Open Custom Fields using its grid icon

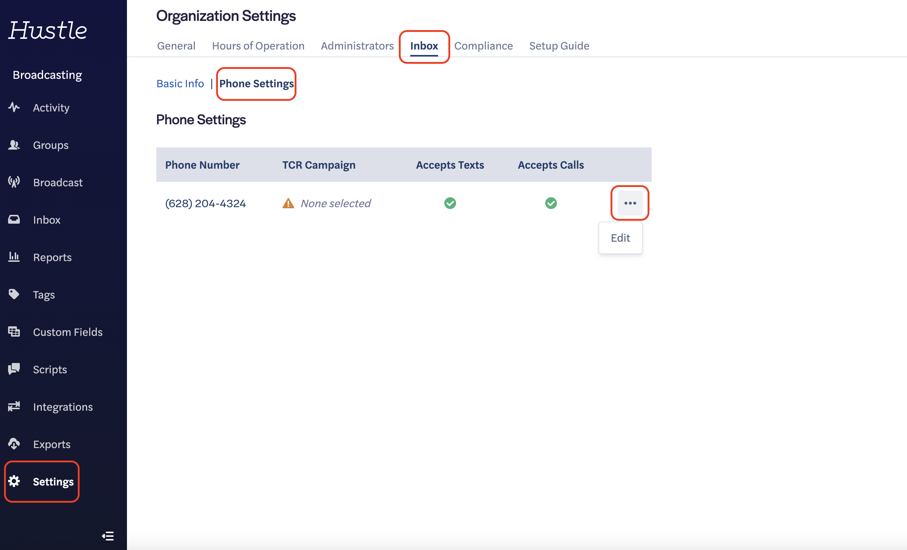pos(14,331)
